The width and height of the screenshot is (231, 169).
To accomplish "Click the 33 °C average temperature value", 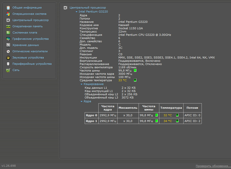I will pos(122,80).
